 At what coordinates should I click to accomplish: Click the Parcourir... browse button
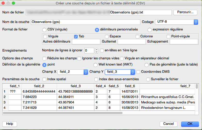(x=185, y=12)
